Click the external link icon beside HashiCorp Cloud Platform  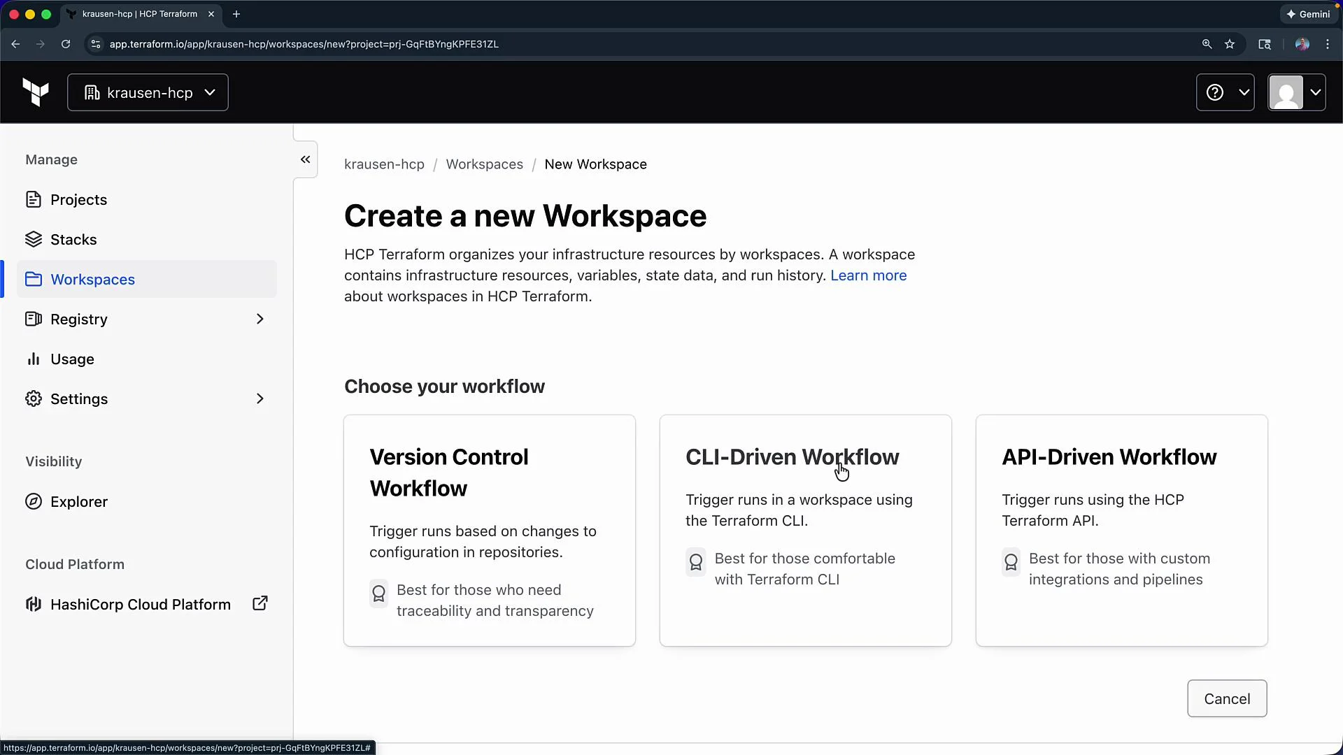pyautogui.click(x=260, y=603)
